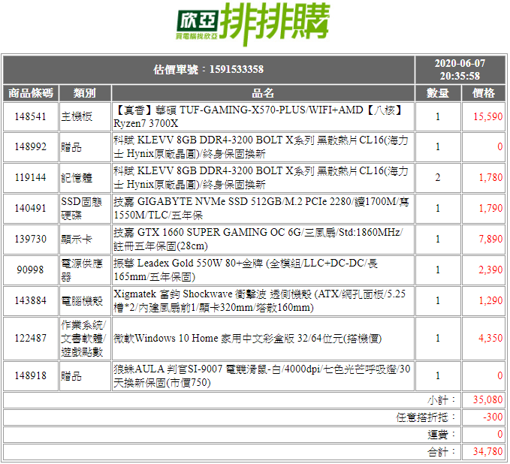The height and width of the screenshot is (464, 510).
Task: Click the date 2020-06-07 20:35:58
Action: [460, 70]
